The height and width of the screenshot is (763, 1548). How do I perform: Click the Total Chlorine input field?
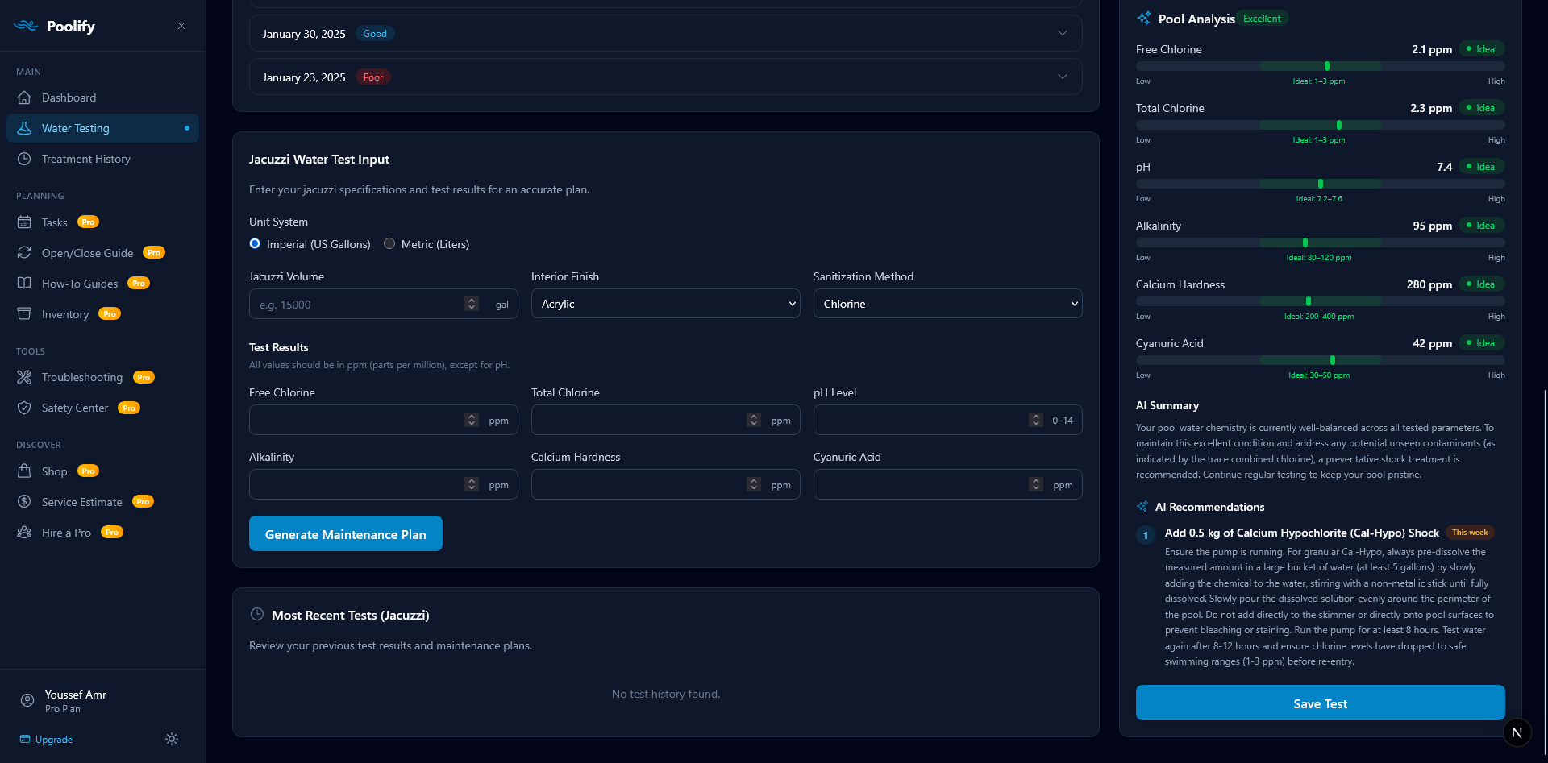click(x=665, y=420)
